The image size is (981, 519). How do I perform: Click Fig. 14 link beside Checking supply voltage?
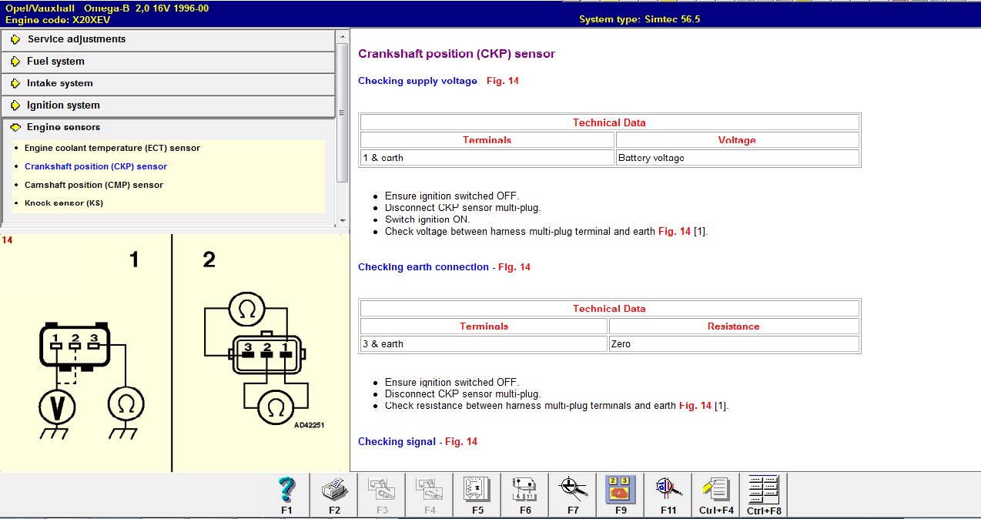pos(502,81)
